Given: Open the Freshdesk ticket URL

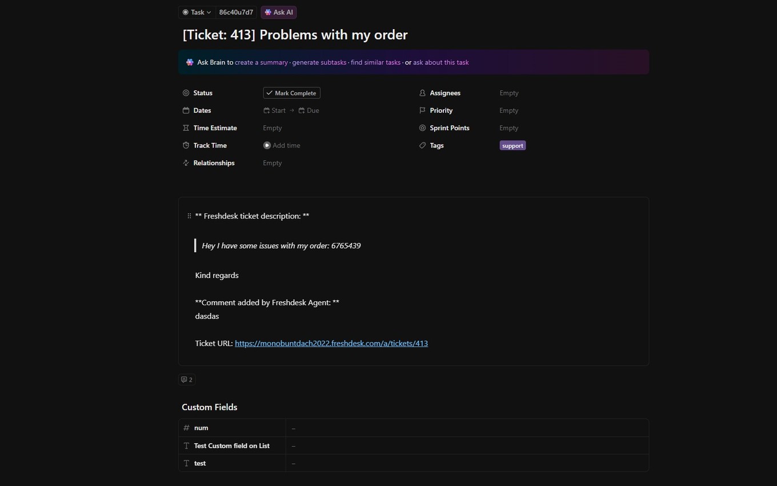Looking at the screenshot, I should (x=331, y=343).
